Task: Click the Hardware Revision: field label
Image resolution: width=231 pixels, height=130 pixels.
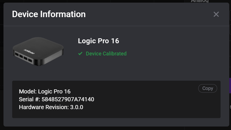Action: coord(43,107)
